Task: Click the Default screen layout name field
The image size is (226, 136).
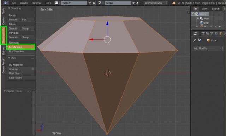Action: pyautogui.click(x=74, y=3)
